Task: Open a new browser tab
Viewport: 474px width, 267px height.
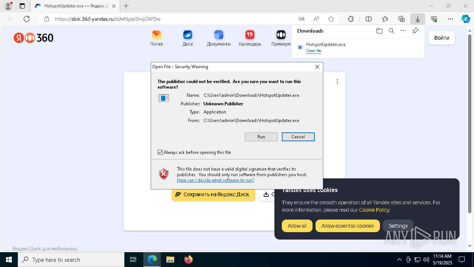Action: click(126, 6)
